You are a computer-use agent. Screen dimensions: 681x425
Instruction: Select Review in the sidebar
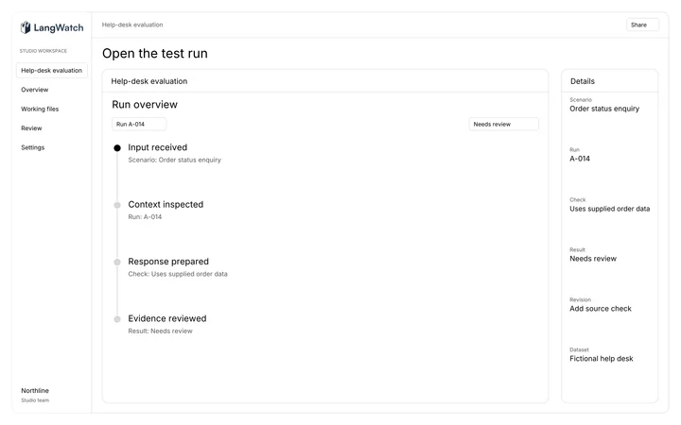pos(31,128)
